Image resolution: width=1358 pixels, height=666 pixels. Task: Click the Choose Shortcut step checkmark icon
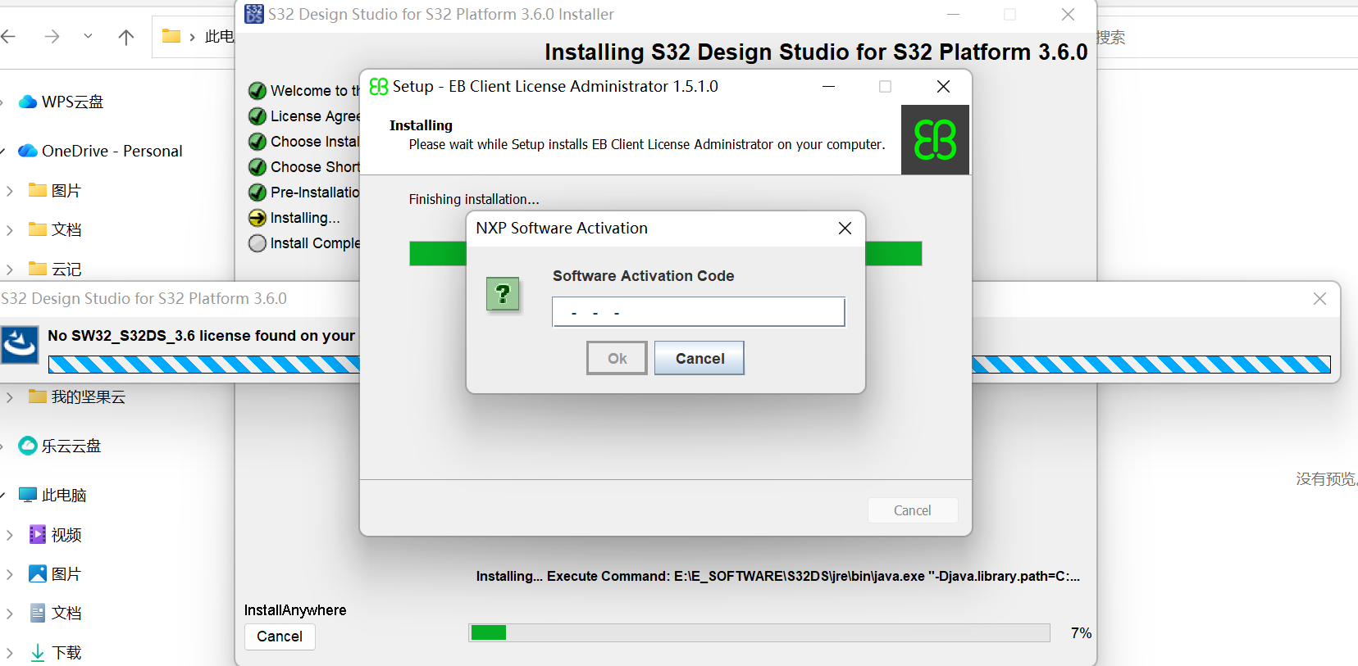pyautogui.click(x=257, y=167)
